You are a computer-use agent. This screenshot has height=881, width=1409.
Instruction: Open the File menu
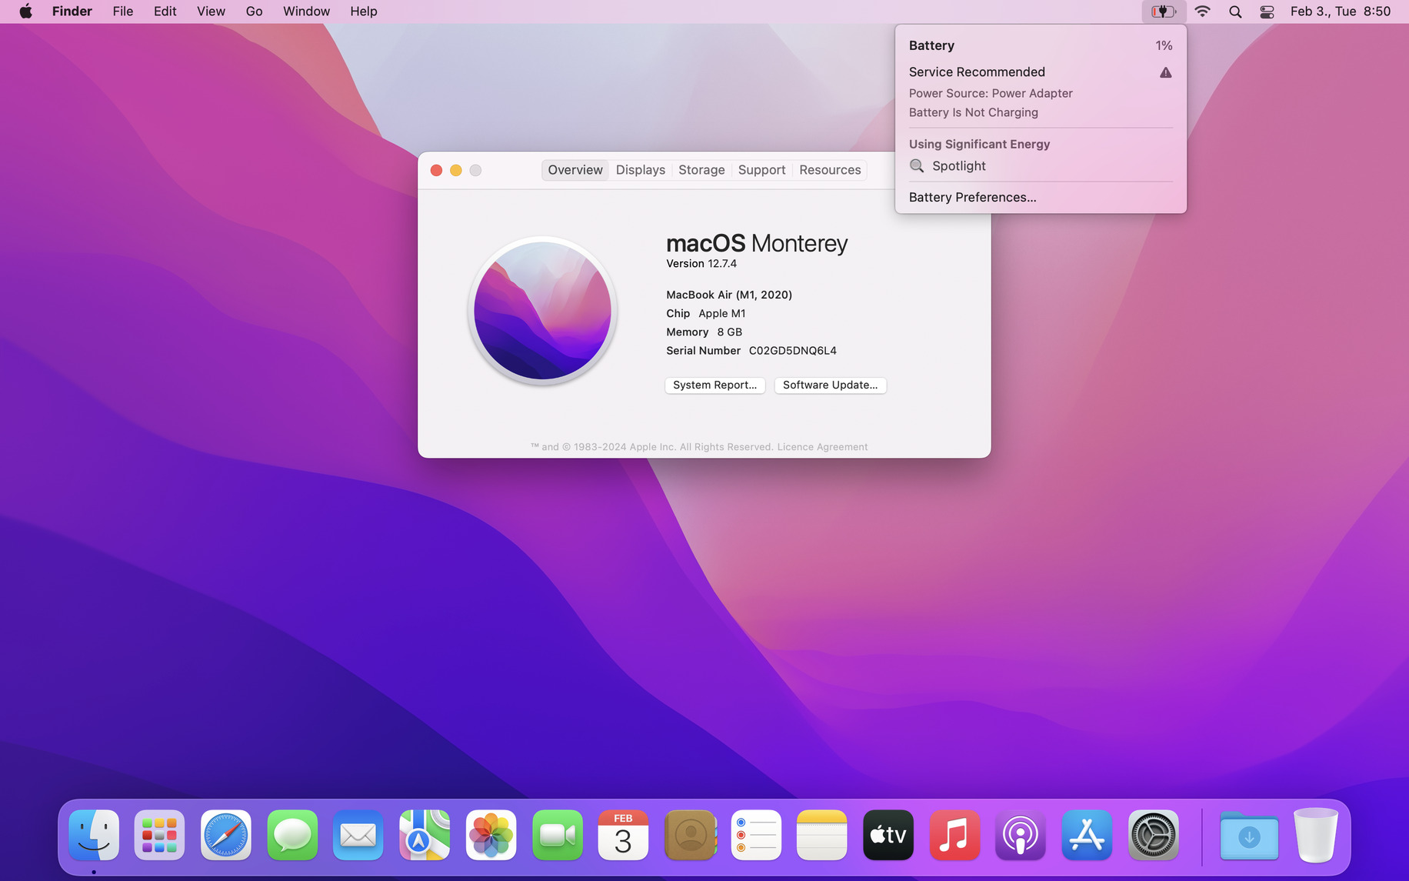123,12
